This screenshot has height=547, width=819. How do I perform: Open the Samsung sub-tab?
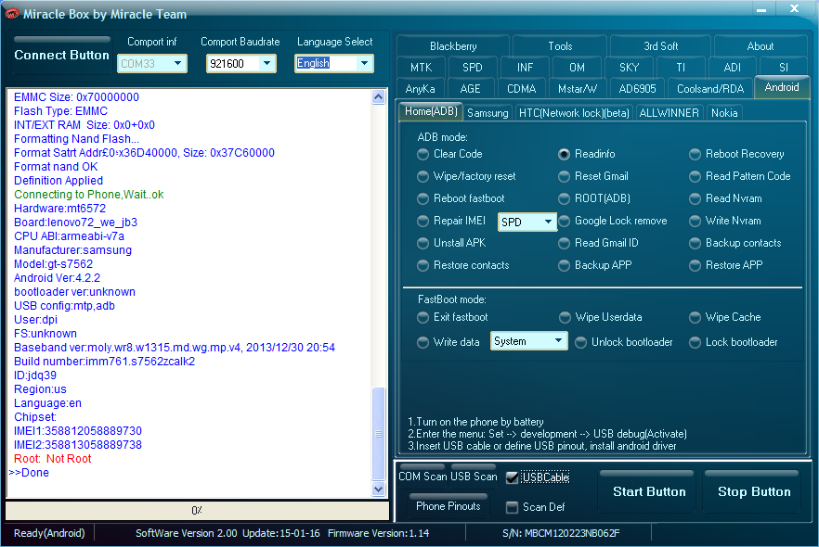487,113
